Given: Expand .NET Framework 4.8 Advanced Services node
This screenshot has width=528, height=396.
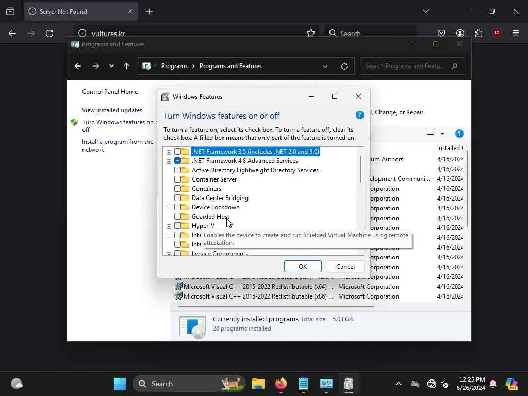Looking at the screenshot, I should pyautogui.click(x=169, y=161).
